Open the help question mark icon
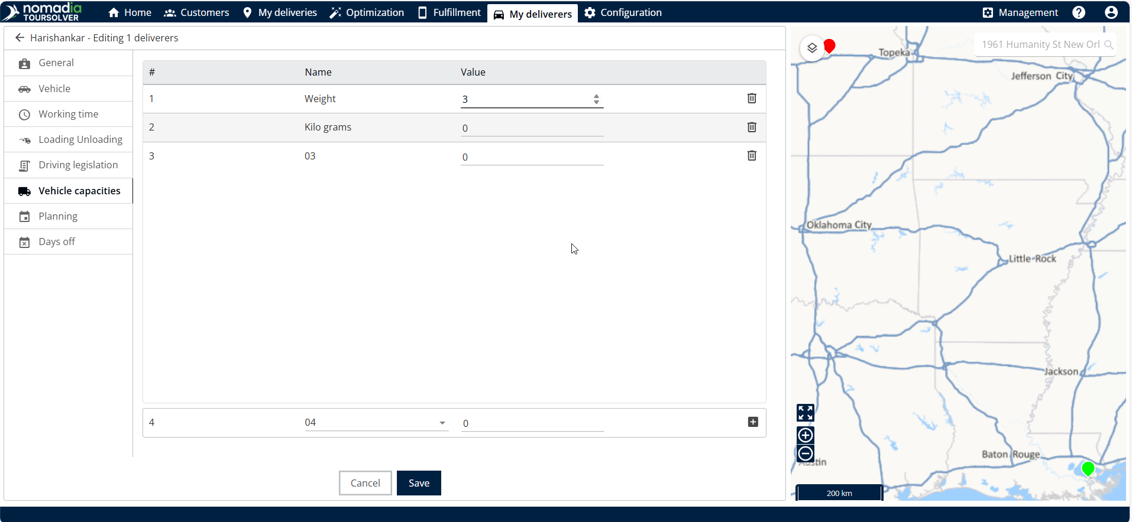Viewport: 1132px width, 522px height. (1078, 12)
